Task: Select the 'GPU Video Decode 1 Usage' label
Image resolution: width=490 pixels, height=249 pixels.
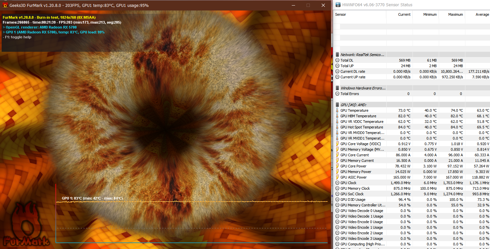Action: pyautogui.click(x=362, y=216)
